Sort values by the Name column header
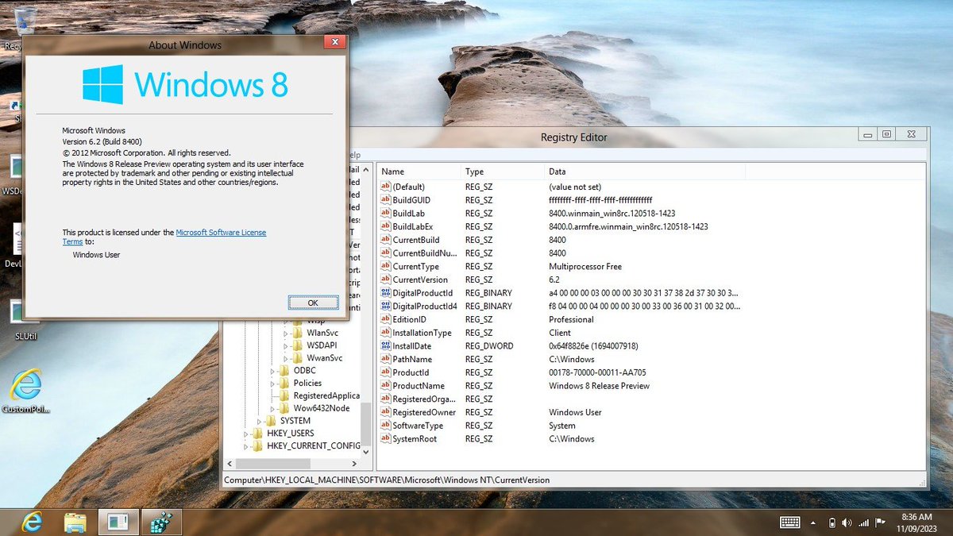The height and width of the screenshot is (536, 953). 419,172
